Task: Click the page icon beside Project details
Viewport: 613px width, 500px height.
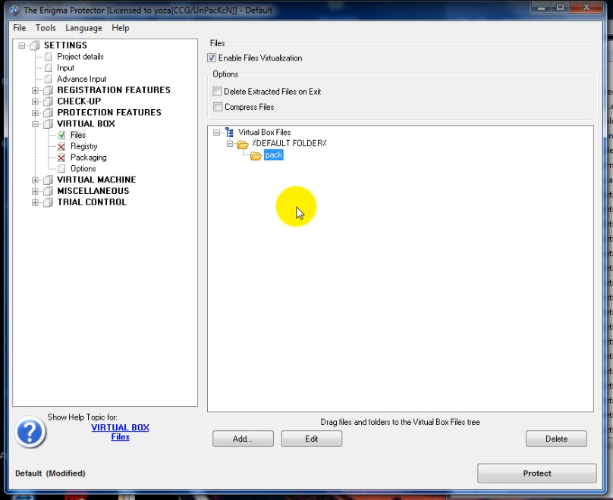Action: coord(48,57)
